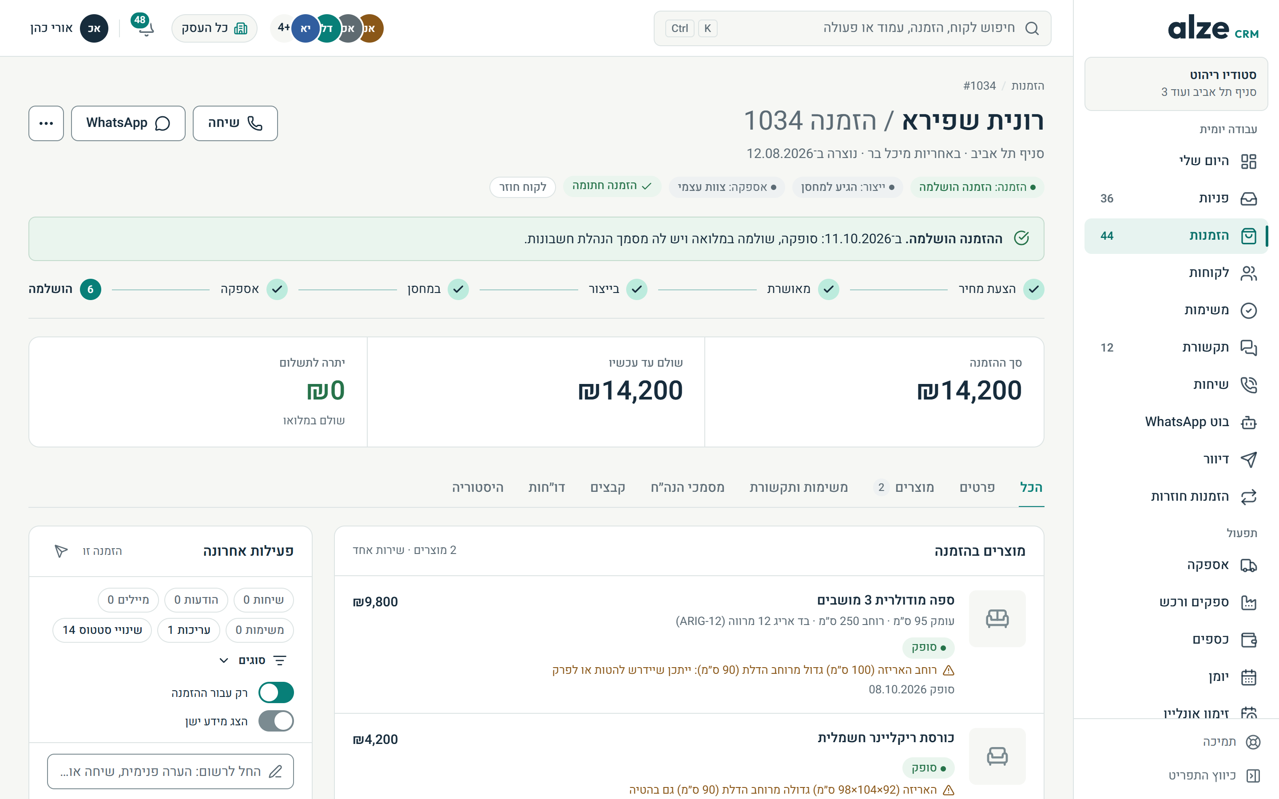This screenshot has height=799, width=1279.
Task: Open משימות tasks section
Action: tap(1176, 310)
